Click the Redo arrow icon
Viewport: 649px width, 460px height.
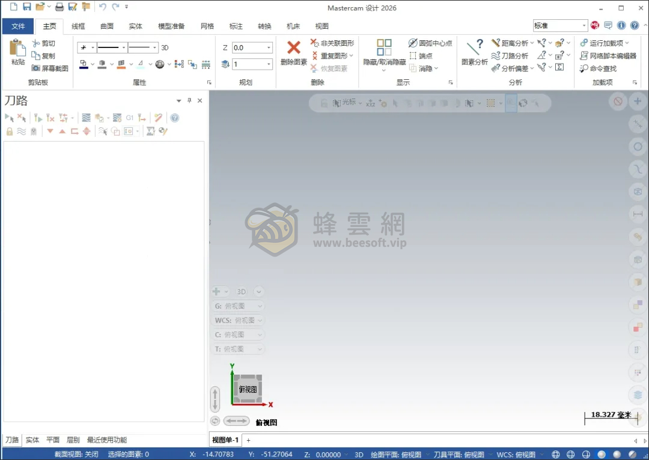coord(115,7)
